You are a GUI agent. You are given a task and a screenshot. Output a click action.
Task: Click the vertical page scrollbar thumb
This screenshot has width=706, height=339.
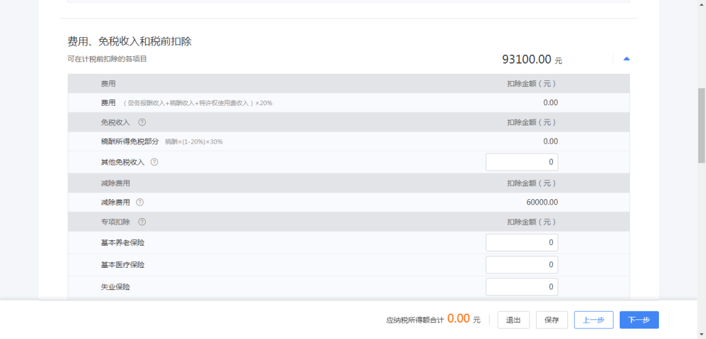click(x=701, y=125)
